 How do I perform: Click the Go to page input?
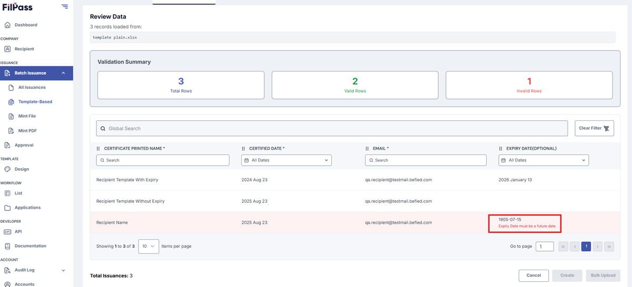(545, 246)
